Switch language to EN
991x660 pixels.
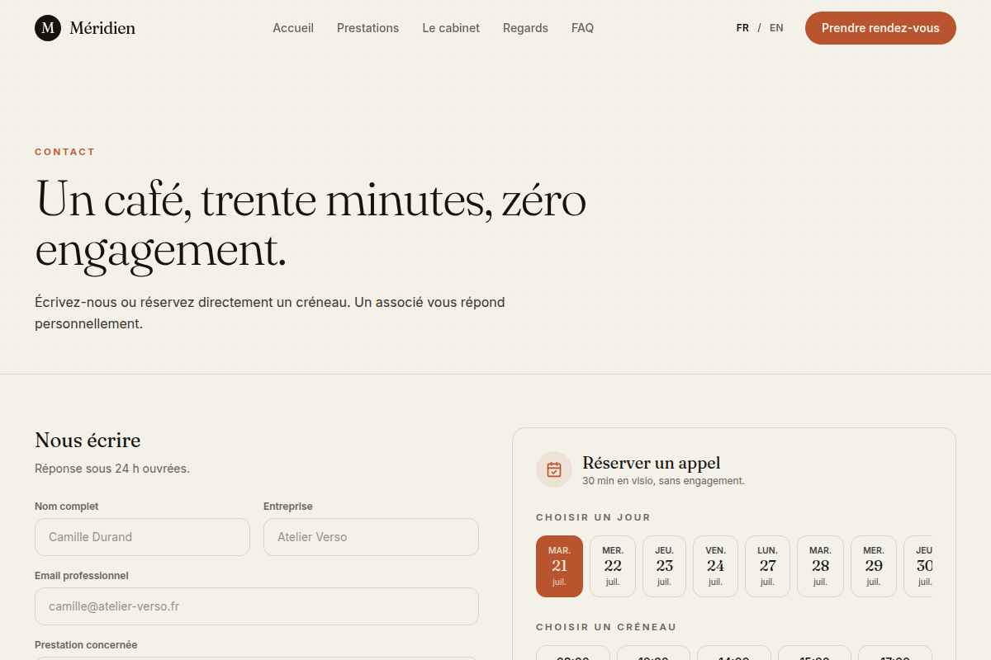tap(776, 28)
